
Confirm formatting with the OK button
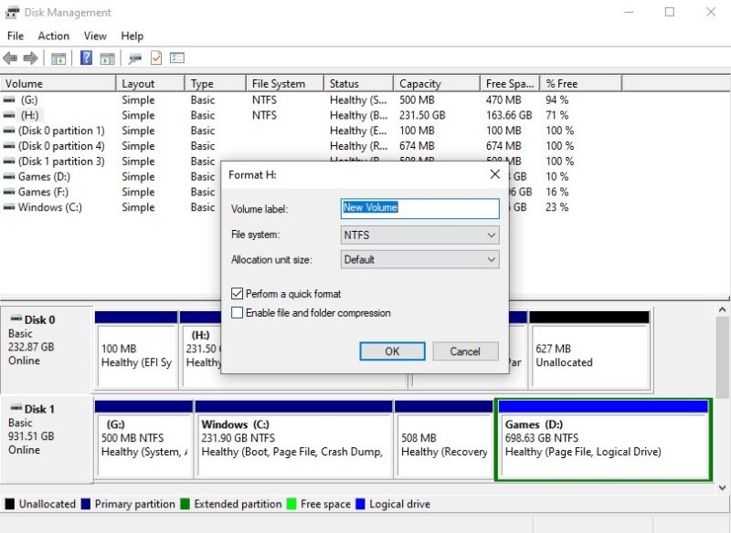[392, 351]
